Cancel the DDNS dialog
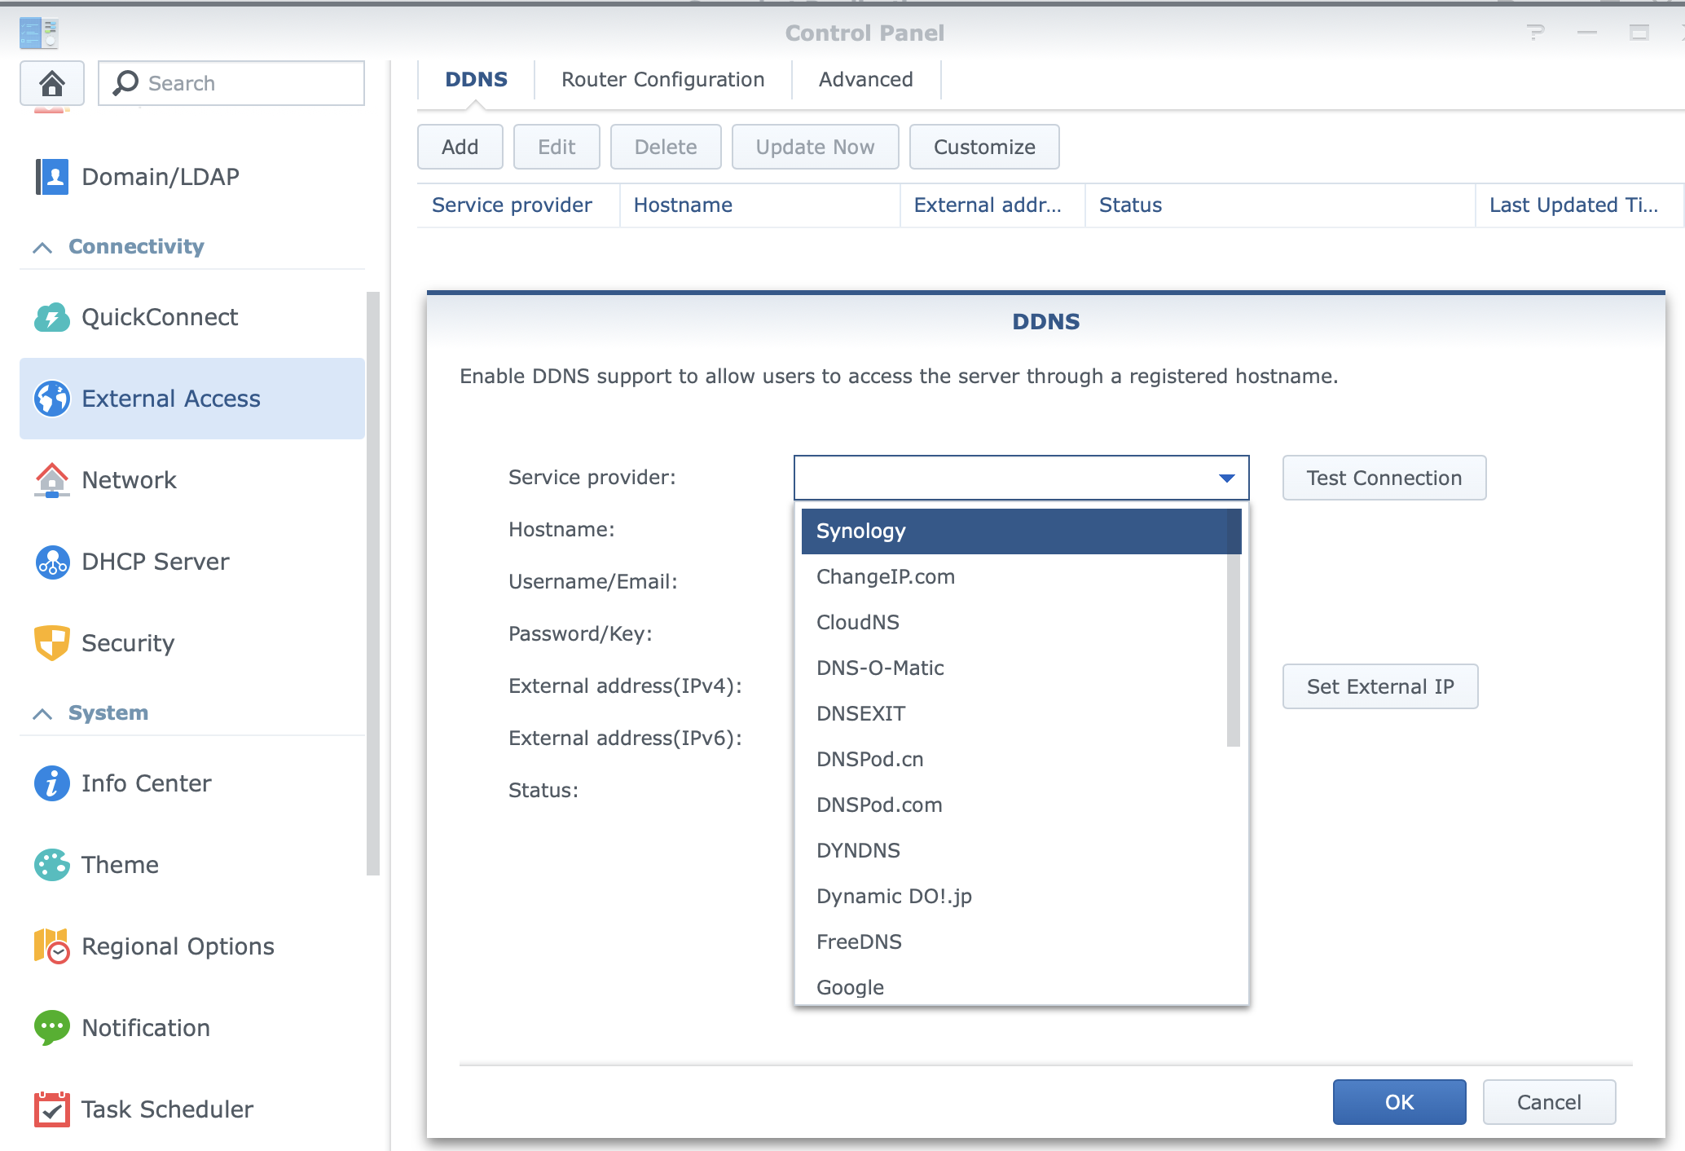Viewport: 1685px width, 1151px height. point(1549,1102)
